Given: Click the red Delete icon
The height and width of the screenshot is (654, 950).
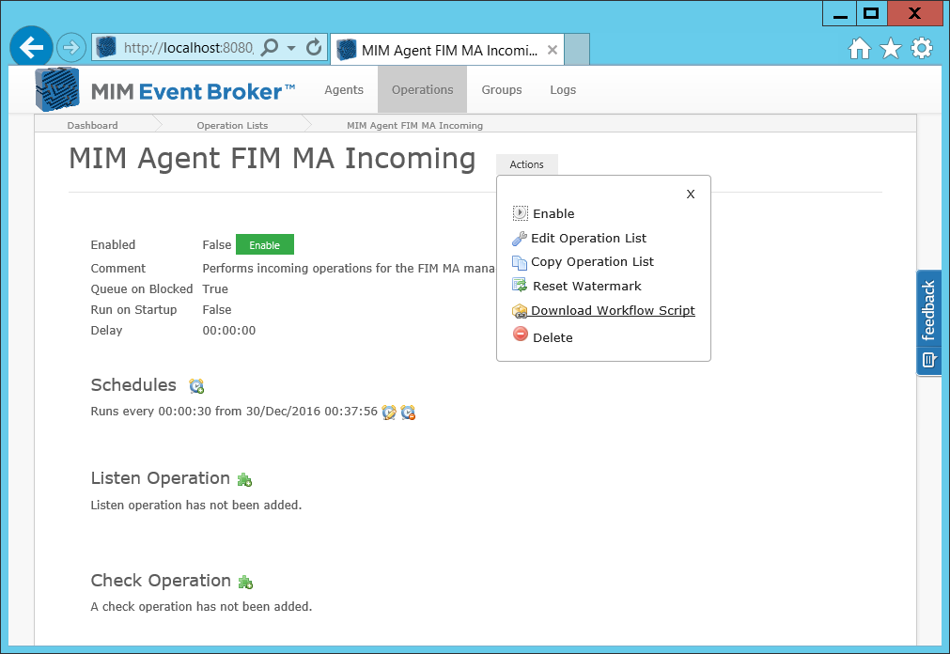Looking at the screenshot, I should (x=520, y=334).
